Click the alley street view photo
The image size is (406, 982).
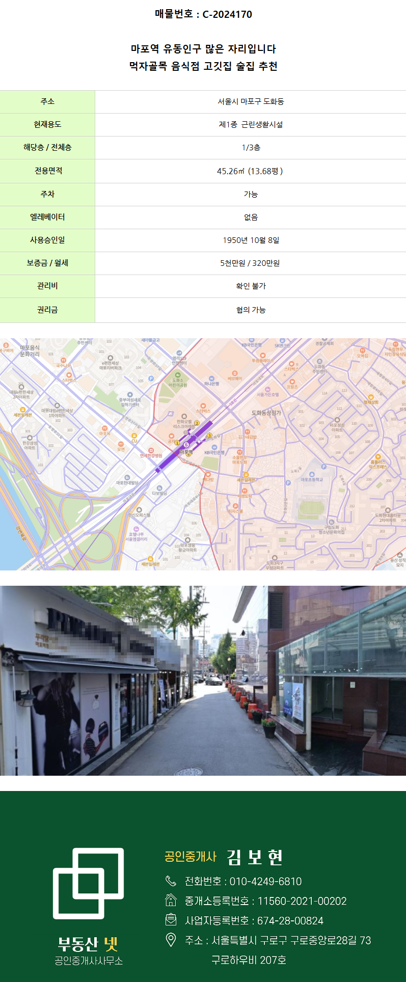203,680
